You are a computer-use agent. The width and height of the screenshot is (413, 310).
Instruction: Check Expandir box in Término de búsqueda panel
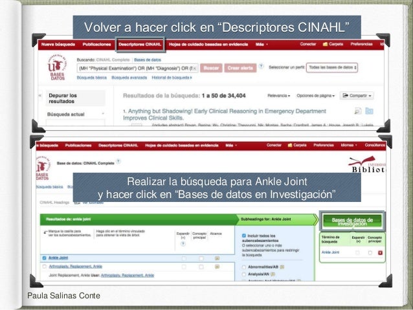(x=357, y=253)
